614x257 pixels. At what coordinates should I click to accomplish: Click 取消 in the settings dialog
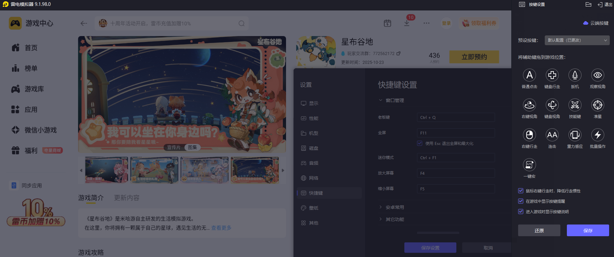tap(487, 248)
